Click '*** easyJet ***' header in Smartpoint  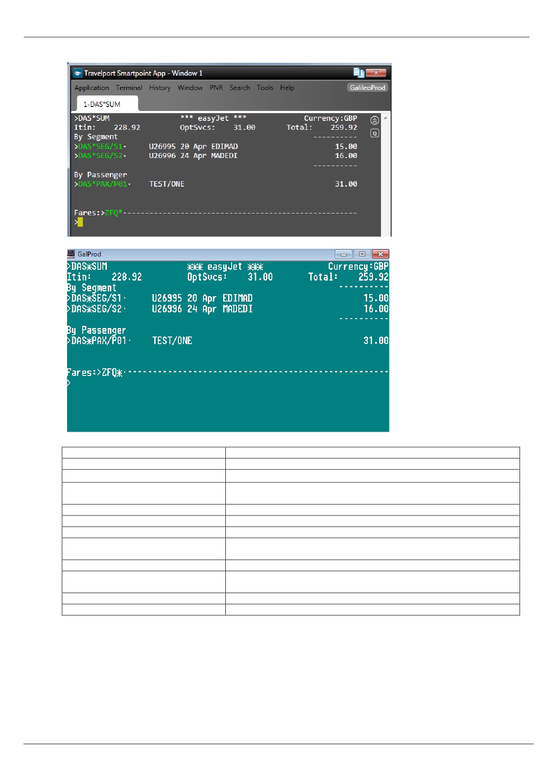213,118
